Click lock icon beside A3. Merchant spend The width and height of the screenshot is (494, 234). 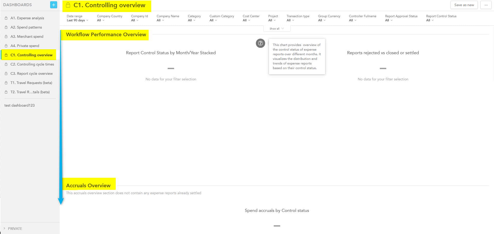pyautogui.click(x=6, y=36)
